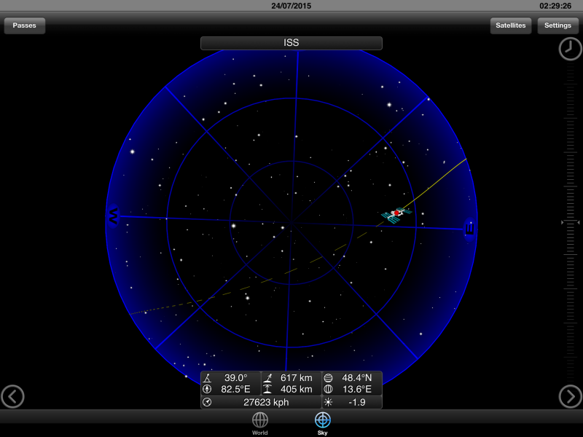Click the compass azimuth icon
This screenshot has width=583, height=437.
[x=208, y=389]
